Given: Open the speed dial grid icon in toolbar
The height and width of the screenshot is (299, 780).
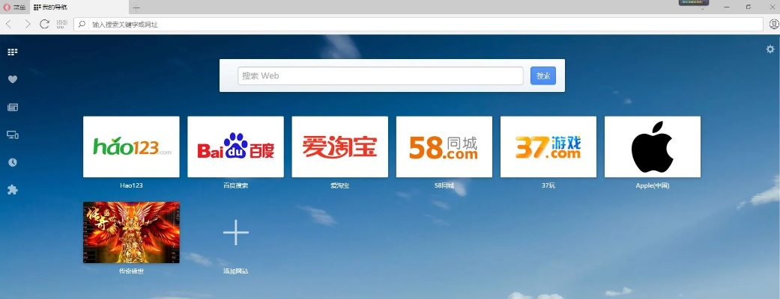Looking at the screenshot, I should [x=62, y=24].
